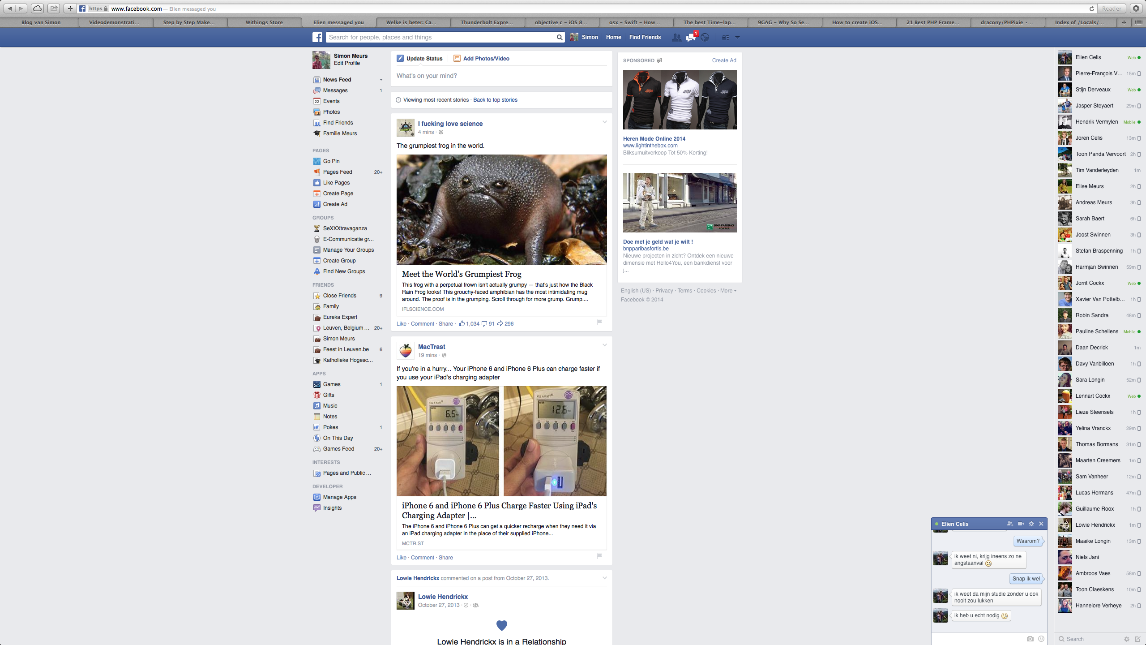Expand options on I fucking love science post
The height and width of the screenshot is (645, 1146).
[x=604, y=122]
